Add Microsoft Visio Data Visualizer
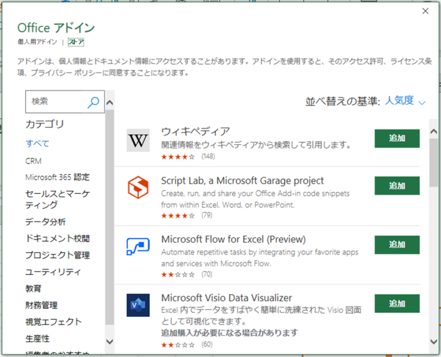The image size is (441, 357). pos(397,304)
